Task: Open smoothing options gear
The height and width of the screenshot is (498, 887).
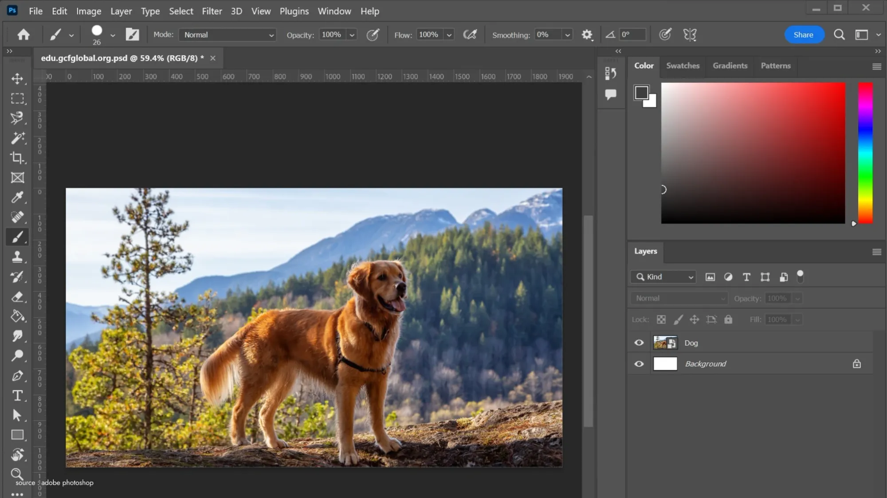Action: [587, 35]
